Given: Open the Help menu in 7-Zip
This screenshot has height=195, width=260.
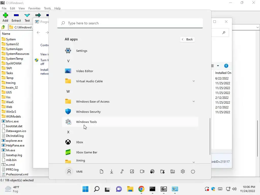Looking at the screenshot, I should [57, 8].
